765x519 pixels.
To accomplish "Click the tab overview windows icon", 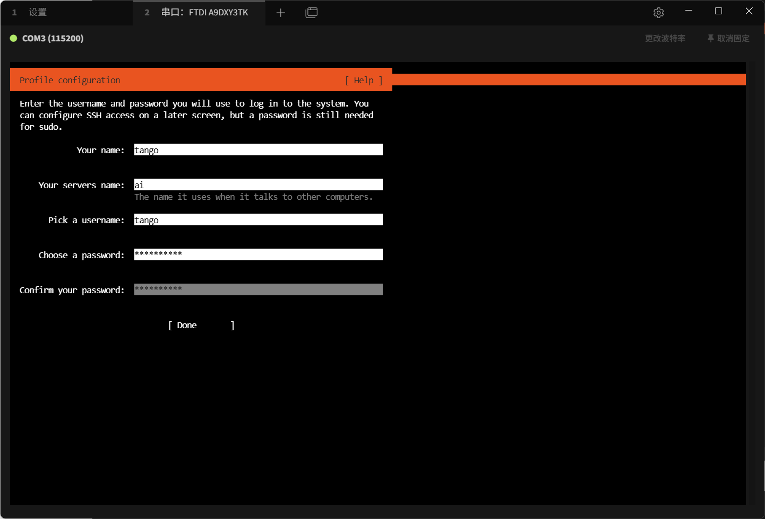I will (x=312, y=13).
